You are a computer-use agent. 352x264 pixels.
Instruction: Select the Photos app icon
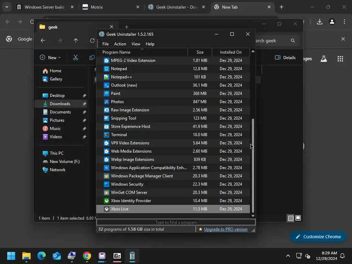107,102
